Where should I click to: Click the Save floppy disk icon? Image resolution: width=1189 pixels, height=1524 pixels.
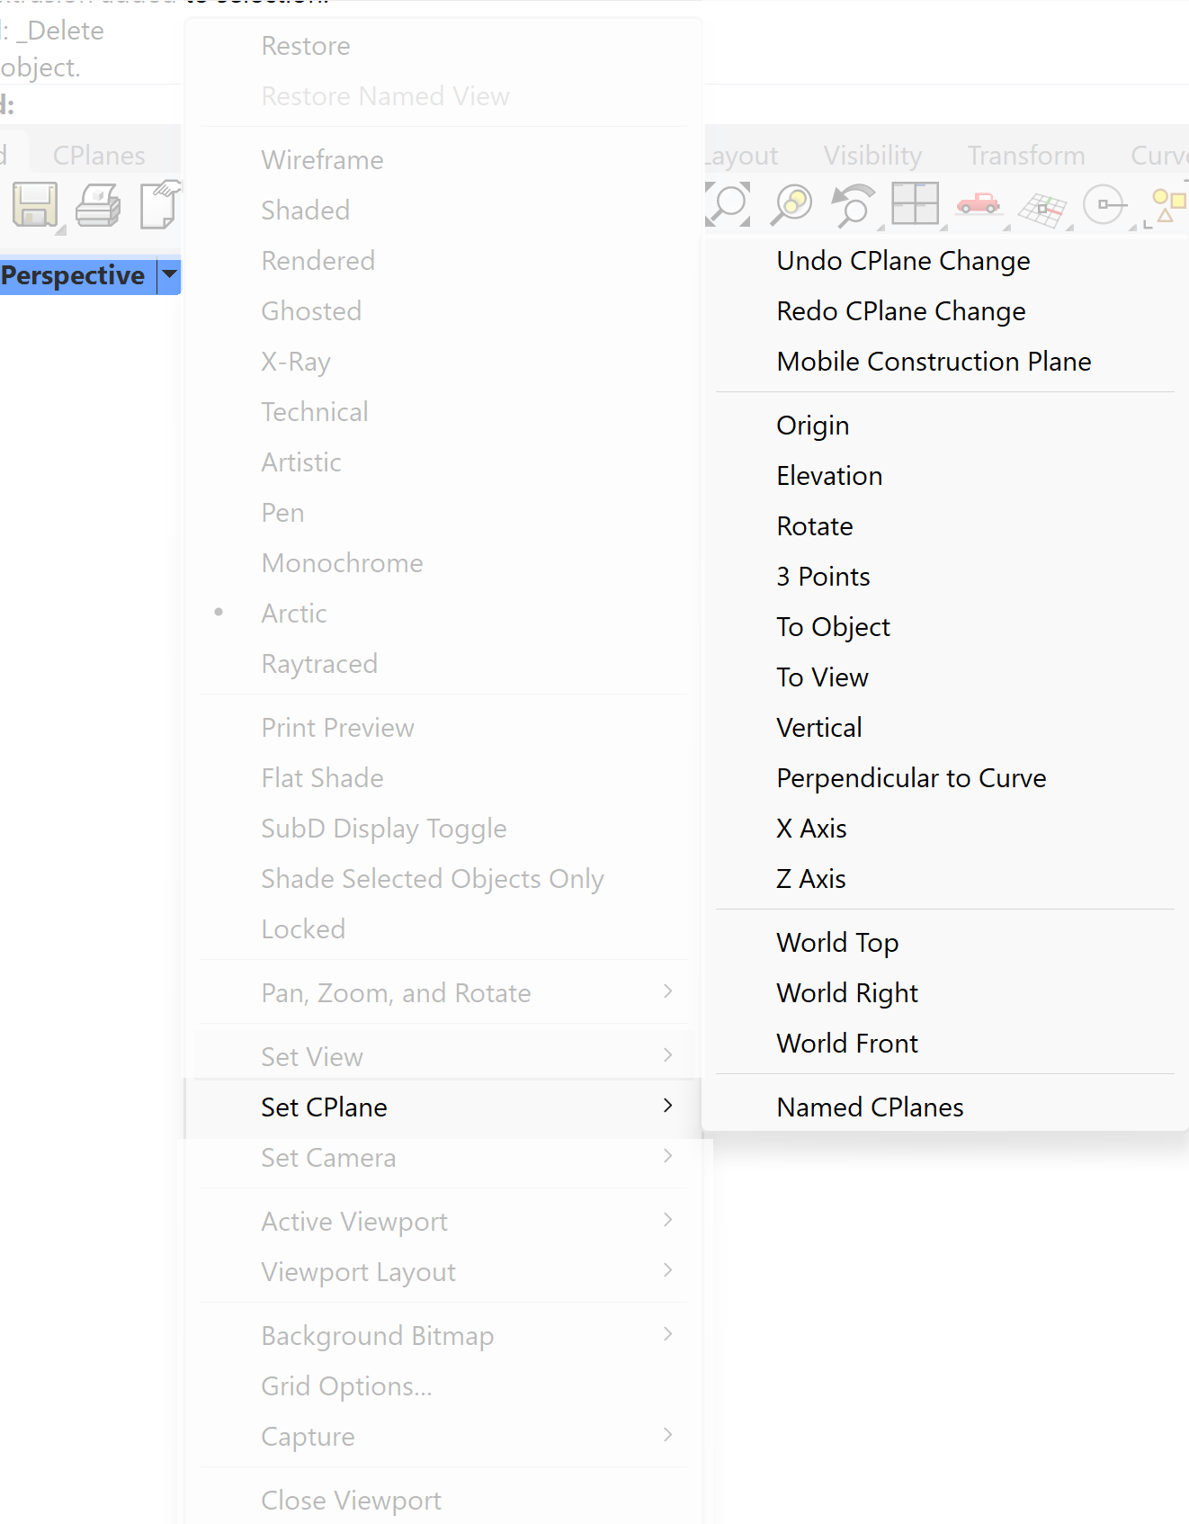[35, 205]
